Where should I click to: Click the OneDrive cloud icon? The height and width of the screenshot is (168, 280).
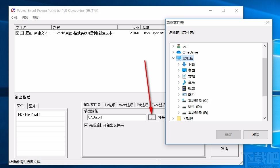[179, 52]
